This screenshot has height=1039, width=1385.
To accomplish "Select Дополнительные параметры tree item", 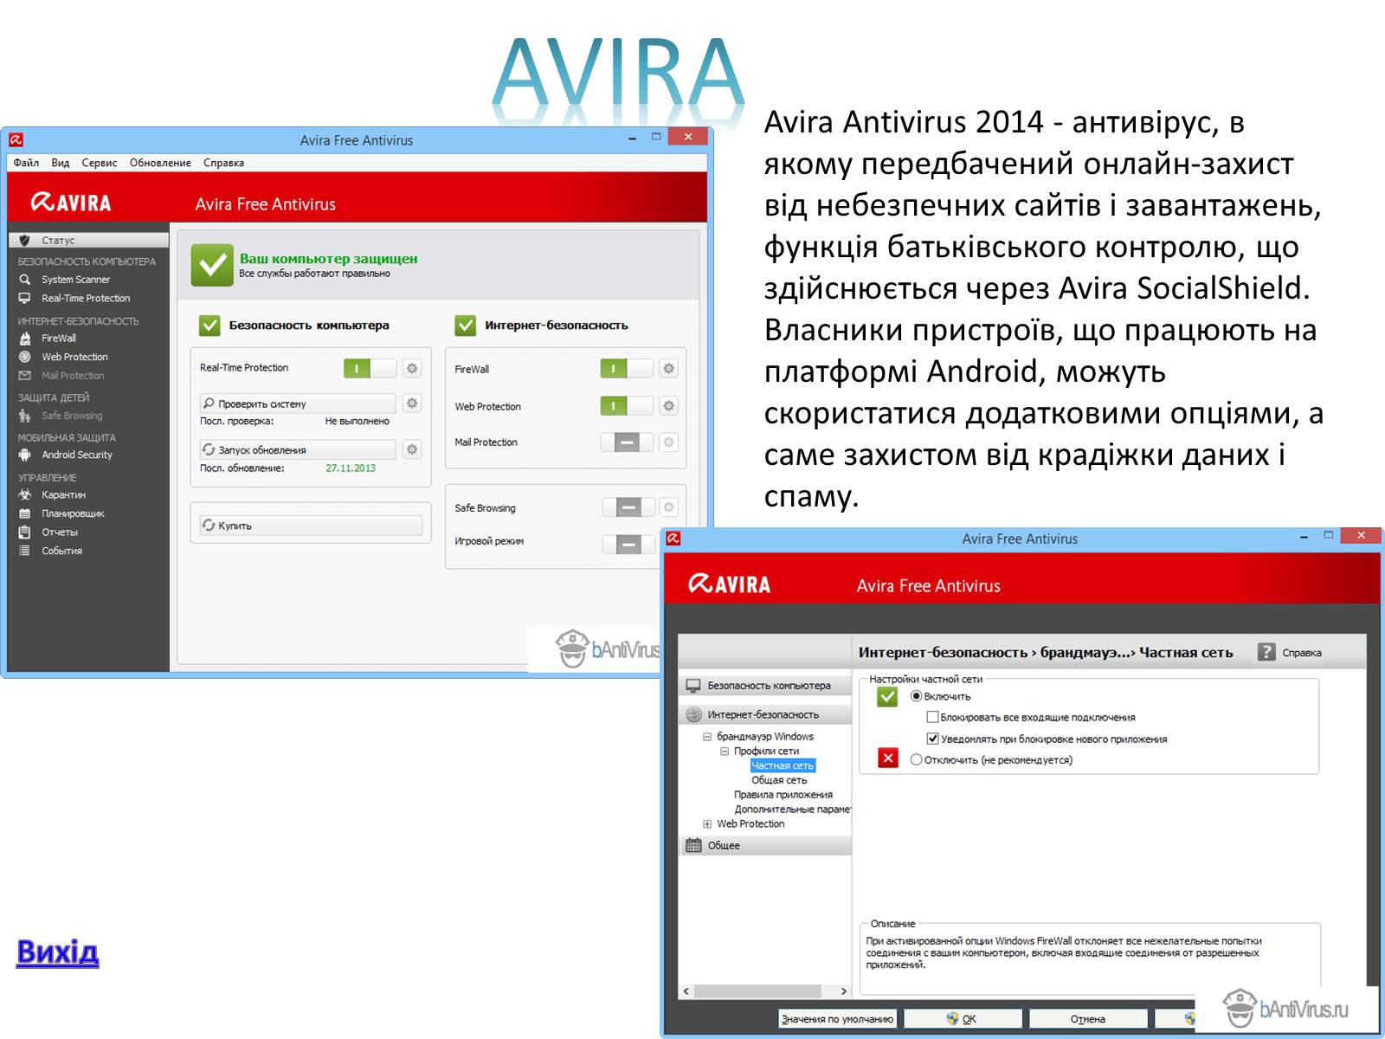I will 792,810.
